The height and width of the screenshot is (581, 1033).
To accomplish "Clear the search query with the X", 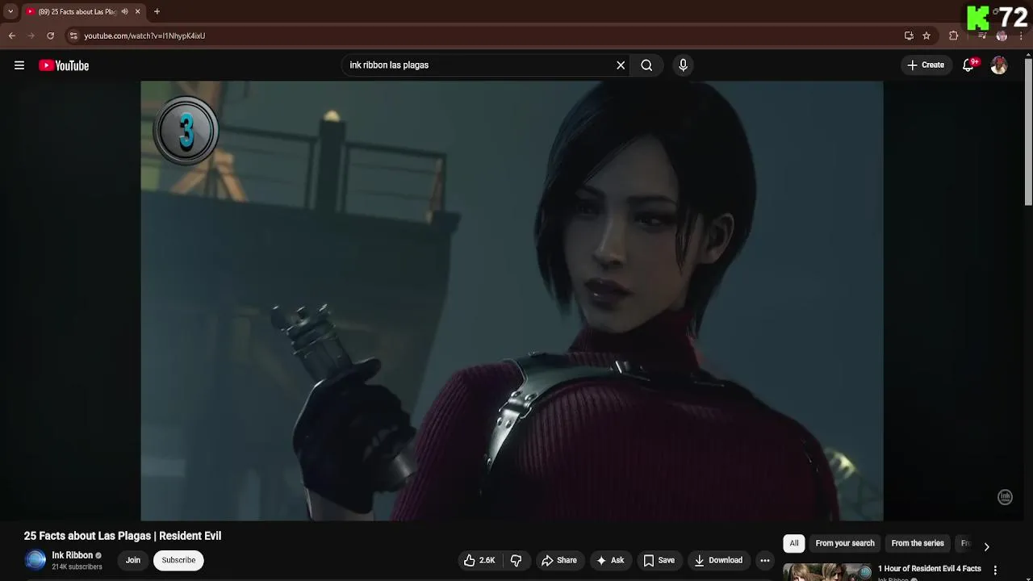I will coord(621,65).
